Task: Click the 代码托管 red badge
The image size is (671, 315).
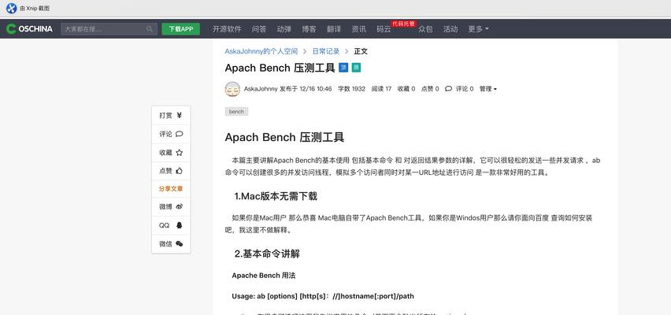Action: [403, 24]
